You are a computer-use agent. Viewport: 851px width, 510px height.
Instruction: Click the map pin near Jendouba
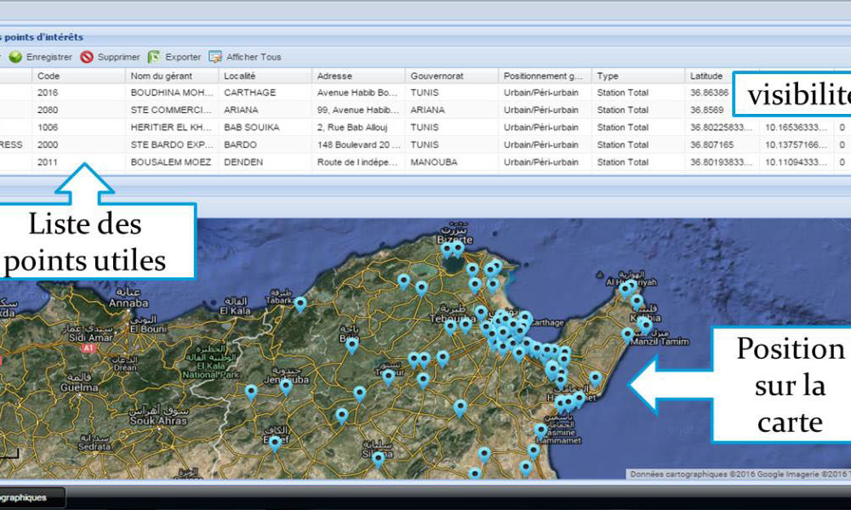click(x=286, y=386)
